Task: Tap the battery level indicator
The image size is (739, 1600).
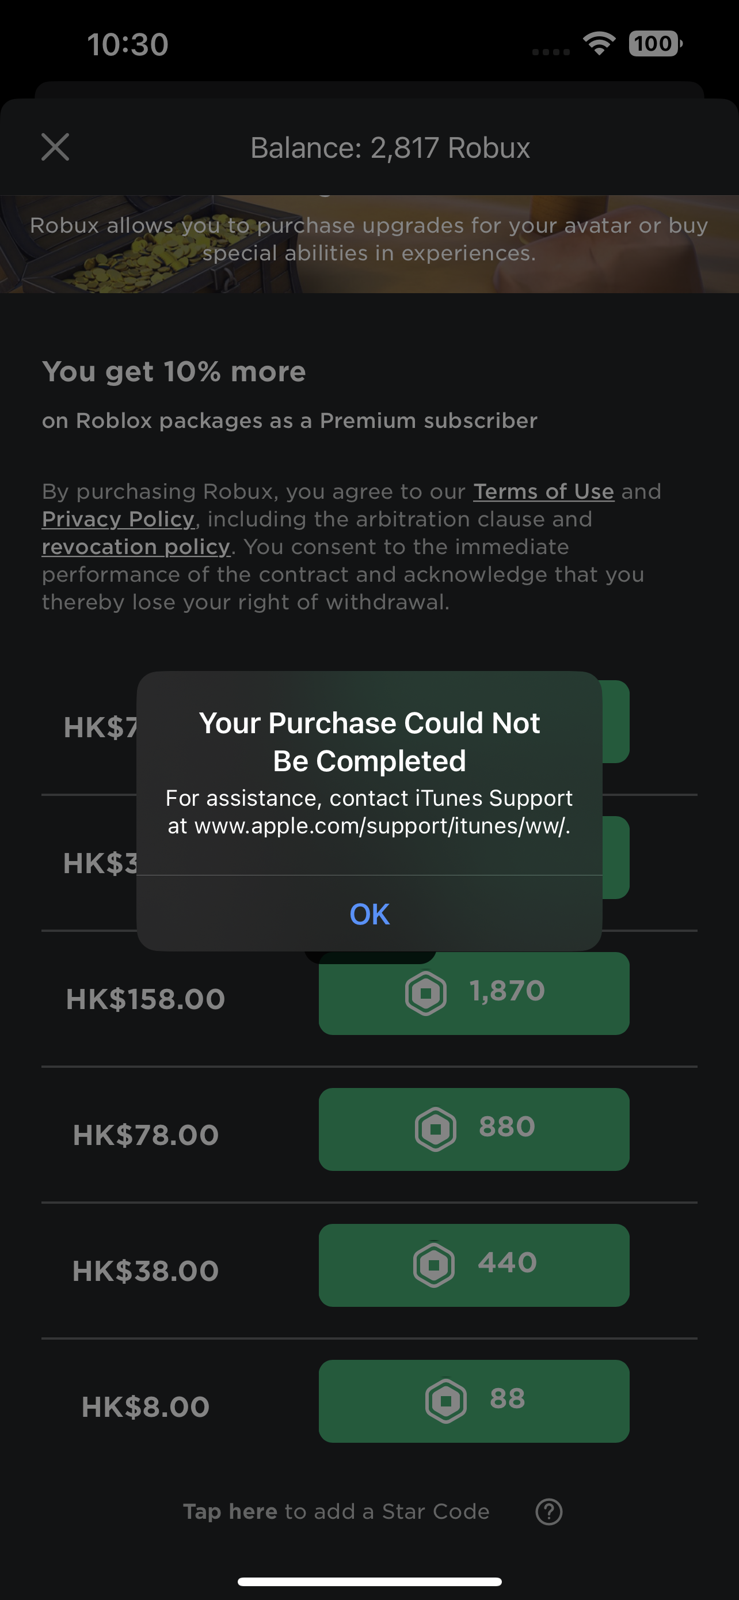Action: 654,43
